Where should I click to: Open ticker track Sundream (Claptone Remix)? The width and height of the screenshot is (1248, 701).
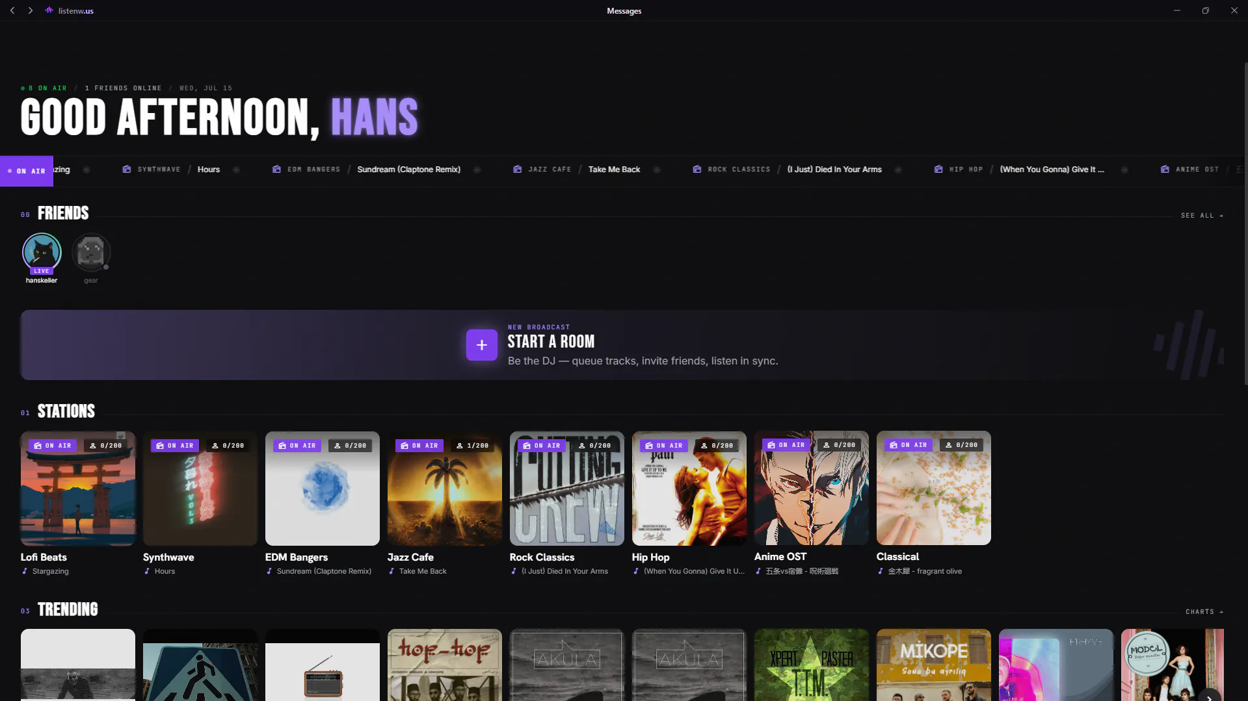(408, 169)
